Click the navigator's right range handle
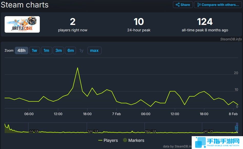Screen dimensions: 243x149 pos(237,128)
